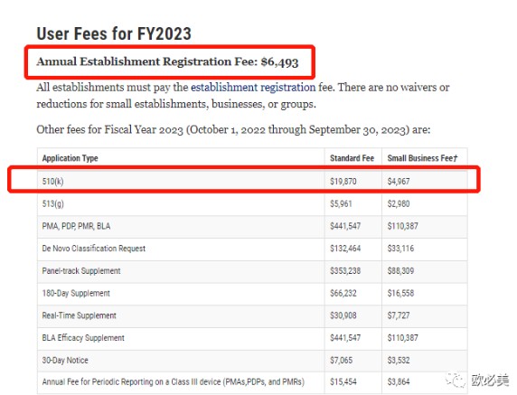
Task: Click the Annual Establishment Registration Fee heading
Action: click(167, 62)
